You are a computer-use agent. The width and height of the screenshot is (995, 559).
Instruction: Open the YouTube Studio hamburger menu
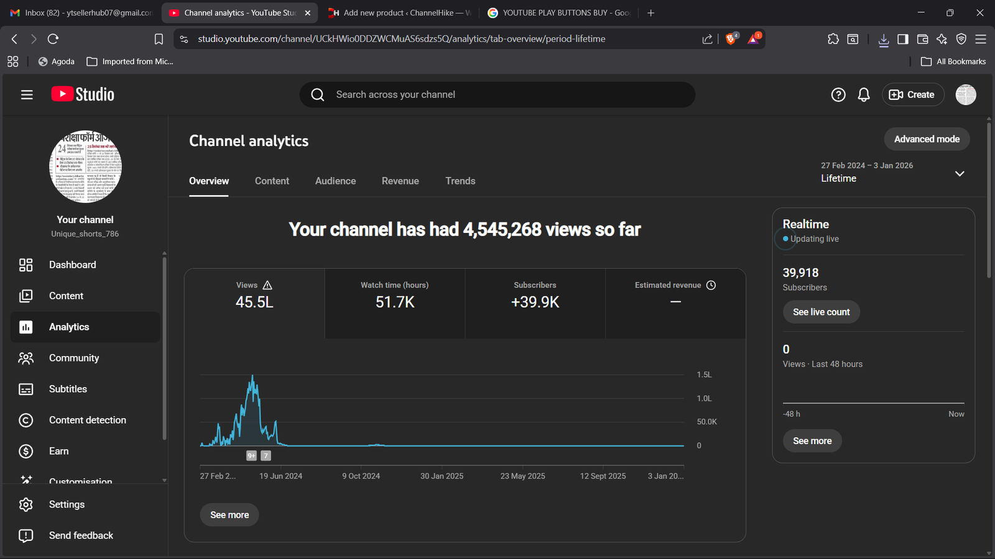[x=27, y=94]
